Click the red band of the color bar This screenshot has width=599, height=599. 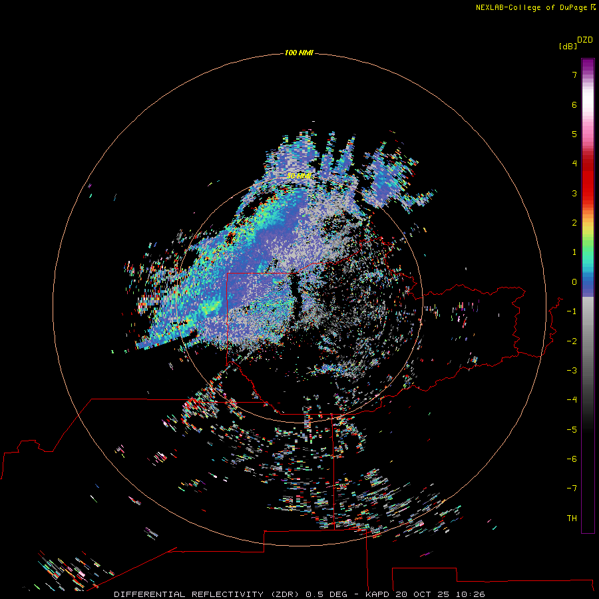(588, 178)
